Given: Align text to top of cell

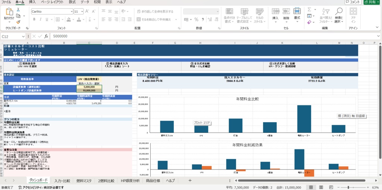Looking at the screenshot, I should (x=104, y=11).
